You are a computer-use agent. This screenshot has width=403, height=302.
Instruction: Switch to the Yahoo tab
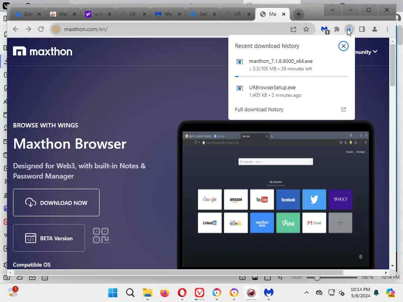tap(98, 14)
